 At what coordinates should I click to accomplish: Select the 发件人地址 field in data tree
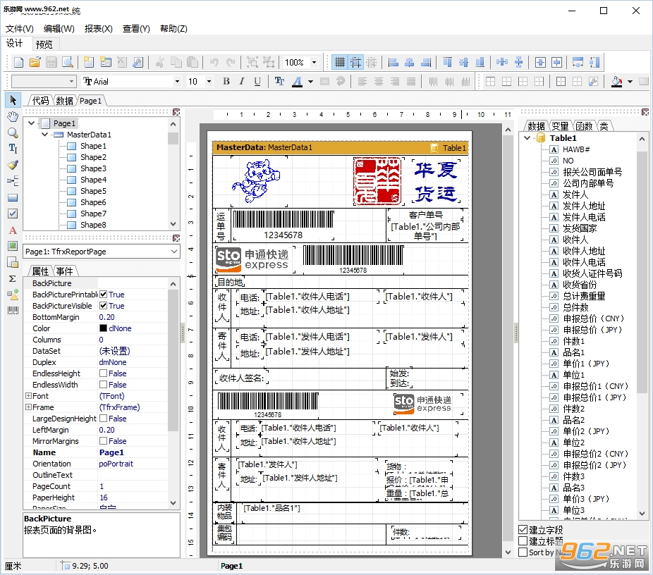584,206
